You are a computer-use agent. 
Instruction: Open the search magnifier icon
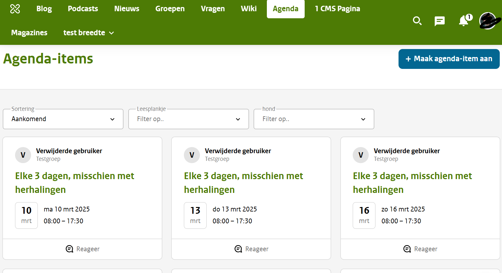click(x=417, y=21)
